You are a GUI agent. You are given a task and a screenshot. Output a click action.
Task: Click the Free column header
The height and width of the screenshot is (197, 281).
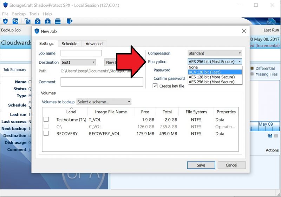[x=145, y=112]
